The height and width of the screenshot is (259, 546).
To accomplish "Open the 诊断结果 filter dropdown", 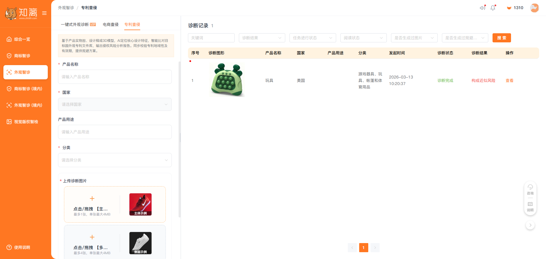I will [262, 38].
